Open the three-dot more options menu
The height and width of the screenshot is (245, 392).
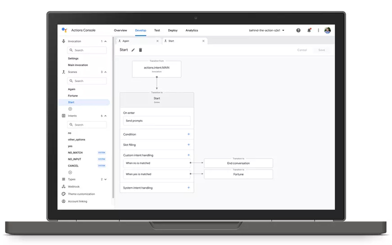[x=318, y=30]
